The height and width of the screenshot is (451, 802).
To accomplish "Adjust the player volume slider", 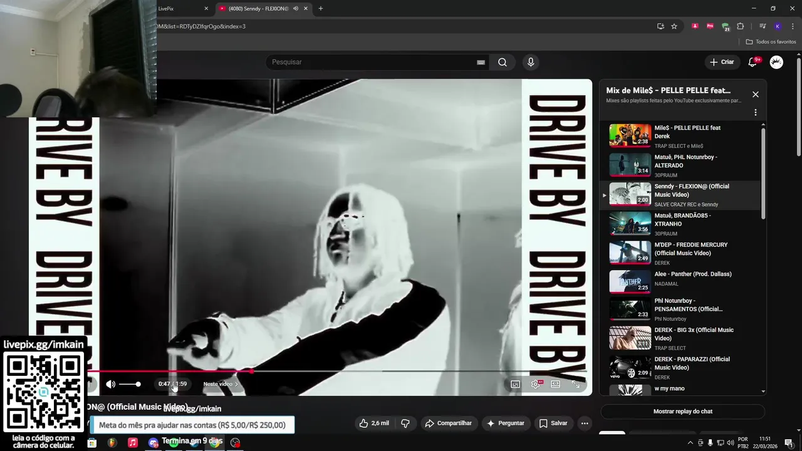I will point(130,384).
